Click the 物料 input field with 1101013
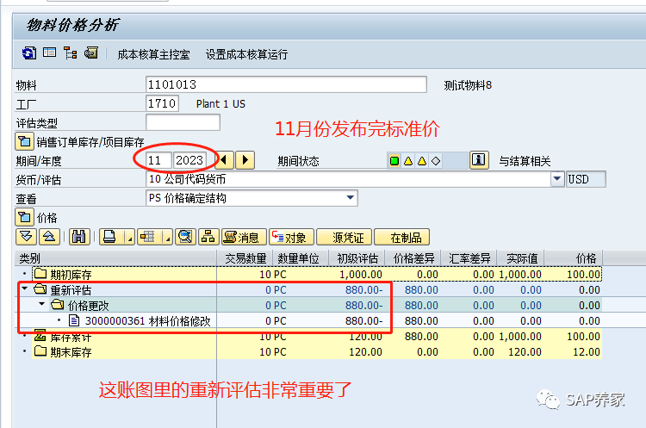Viewport: 646px width, 428px height. tap(286, 84)
